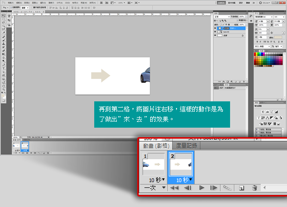Toggle visibility of the top shape layer
The image size is (287, 207).
click(x=215, y=28)
